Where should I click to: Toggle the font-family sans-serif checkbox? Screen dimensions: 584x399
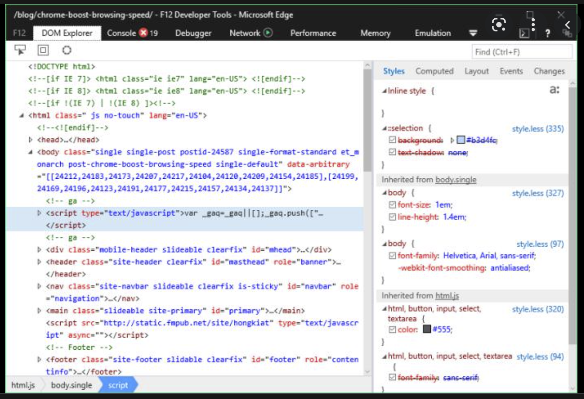(x=392, y=377)
